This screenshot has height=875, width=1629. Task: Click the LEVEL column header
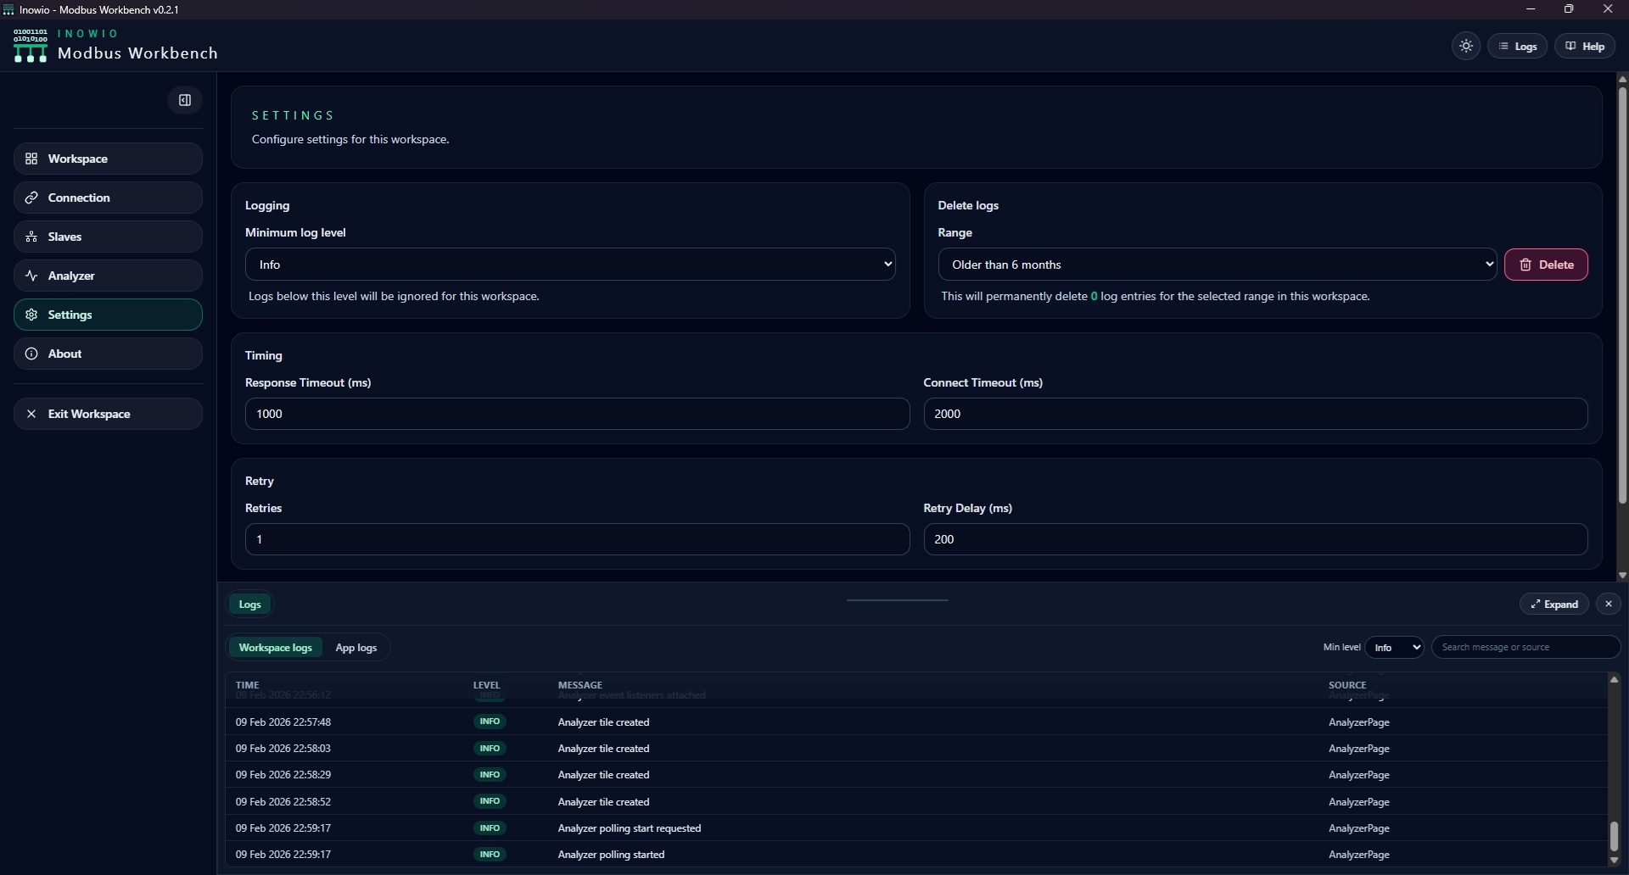pyautogui.click(x=487, y=685)
